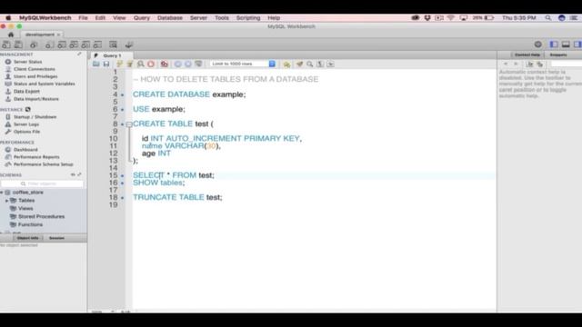Beautify the SQL with broom icon

click(299, 64)
